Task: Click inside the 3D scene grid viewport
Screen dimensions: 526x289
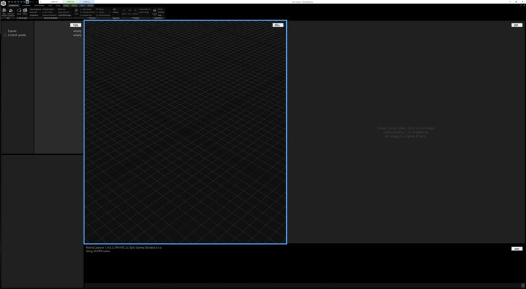Action: (x=185, y=137)
